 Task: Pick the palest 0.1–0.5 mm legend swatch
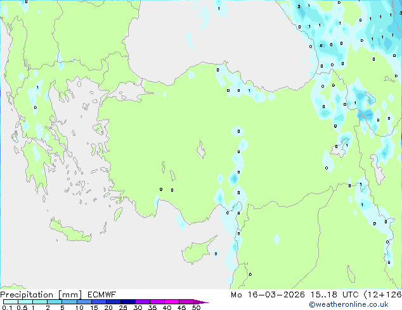(11, 302)
